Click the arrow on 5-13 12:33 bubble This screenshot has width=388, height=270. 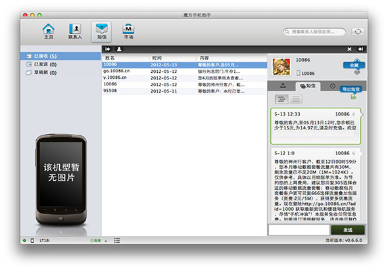353,114
